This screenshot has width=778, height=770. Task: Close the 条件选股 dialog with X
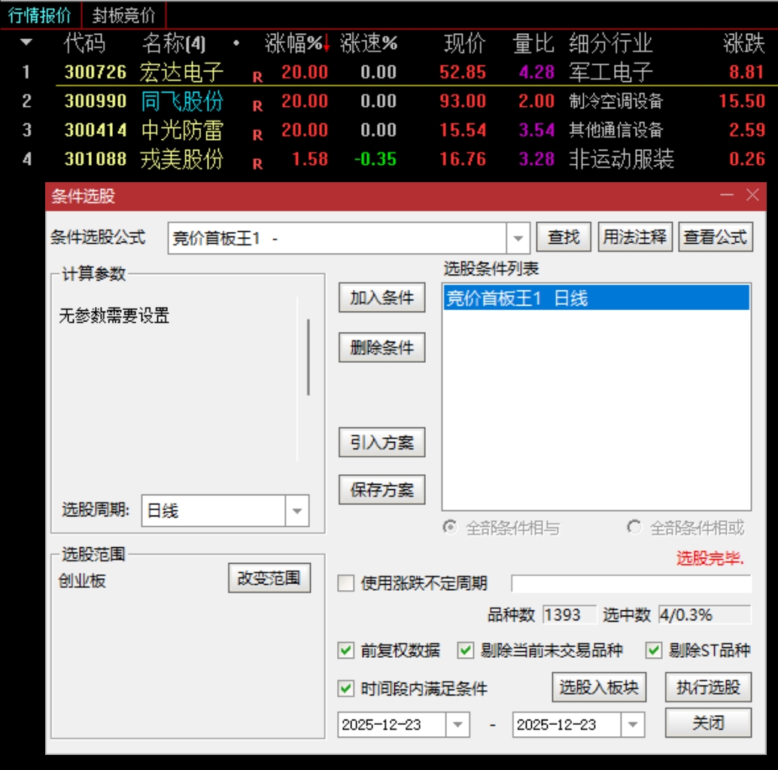(752, 195)
